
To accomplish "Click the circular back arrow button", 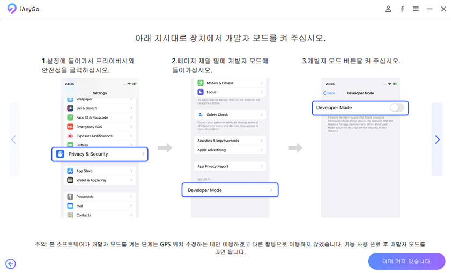I will click(11, 264).
